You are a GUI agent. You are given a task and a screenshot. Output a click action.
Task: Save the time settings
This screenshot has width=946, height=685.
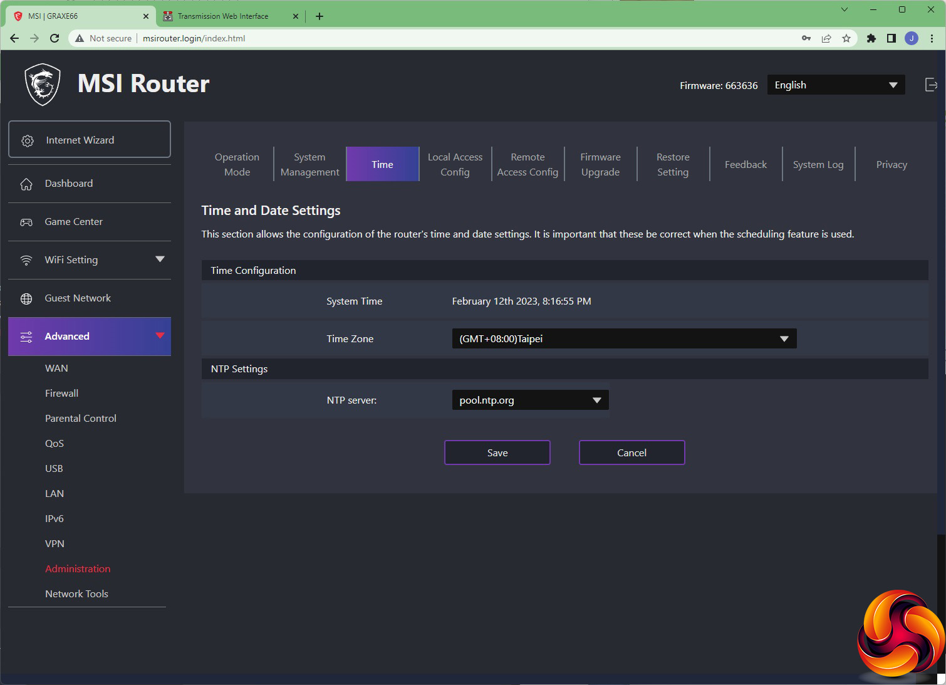click(x=497, y=452)
